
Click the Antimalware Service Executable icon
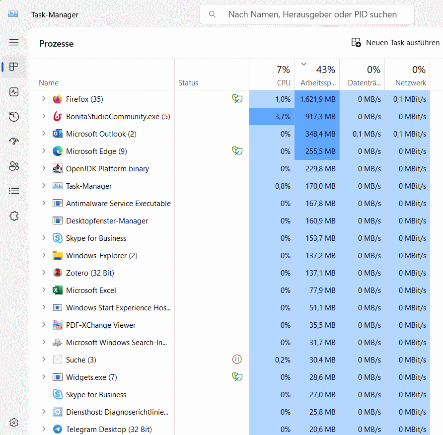click(57, 204)
